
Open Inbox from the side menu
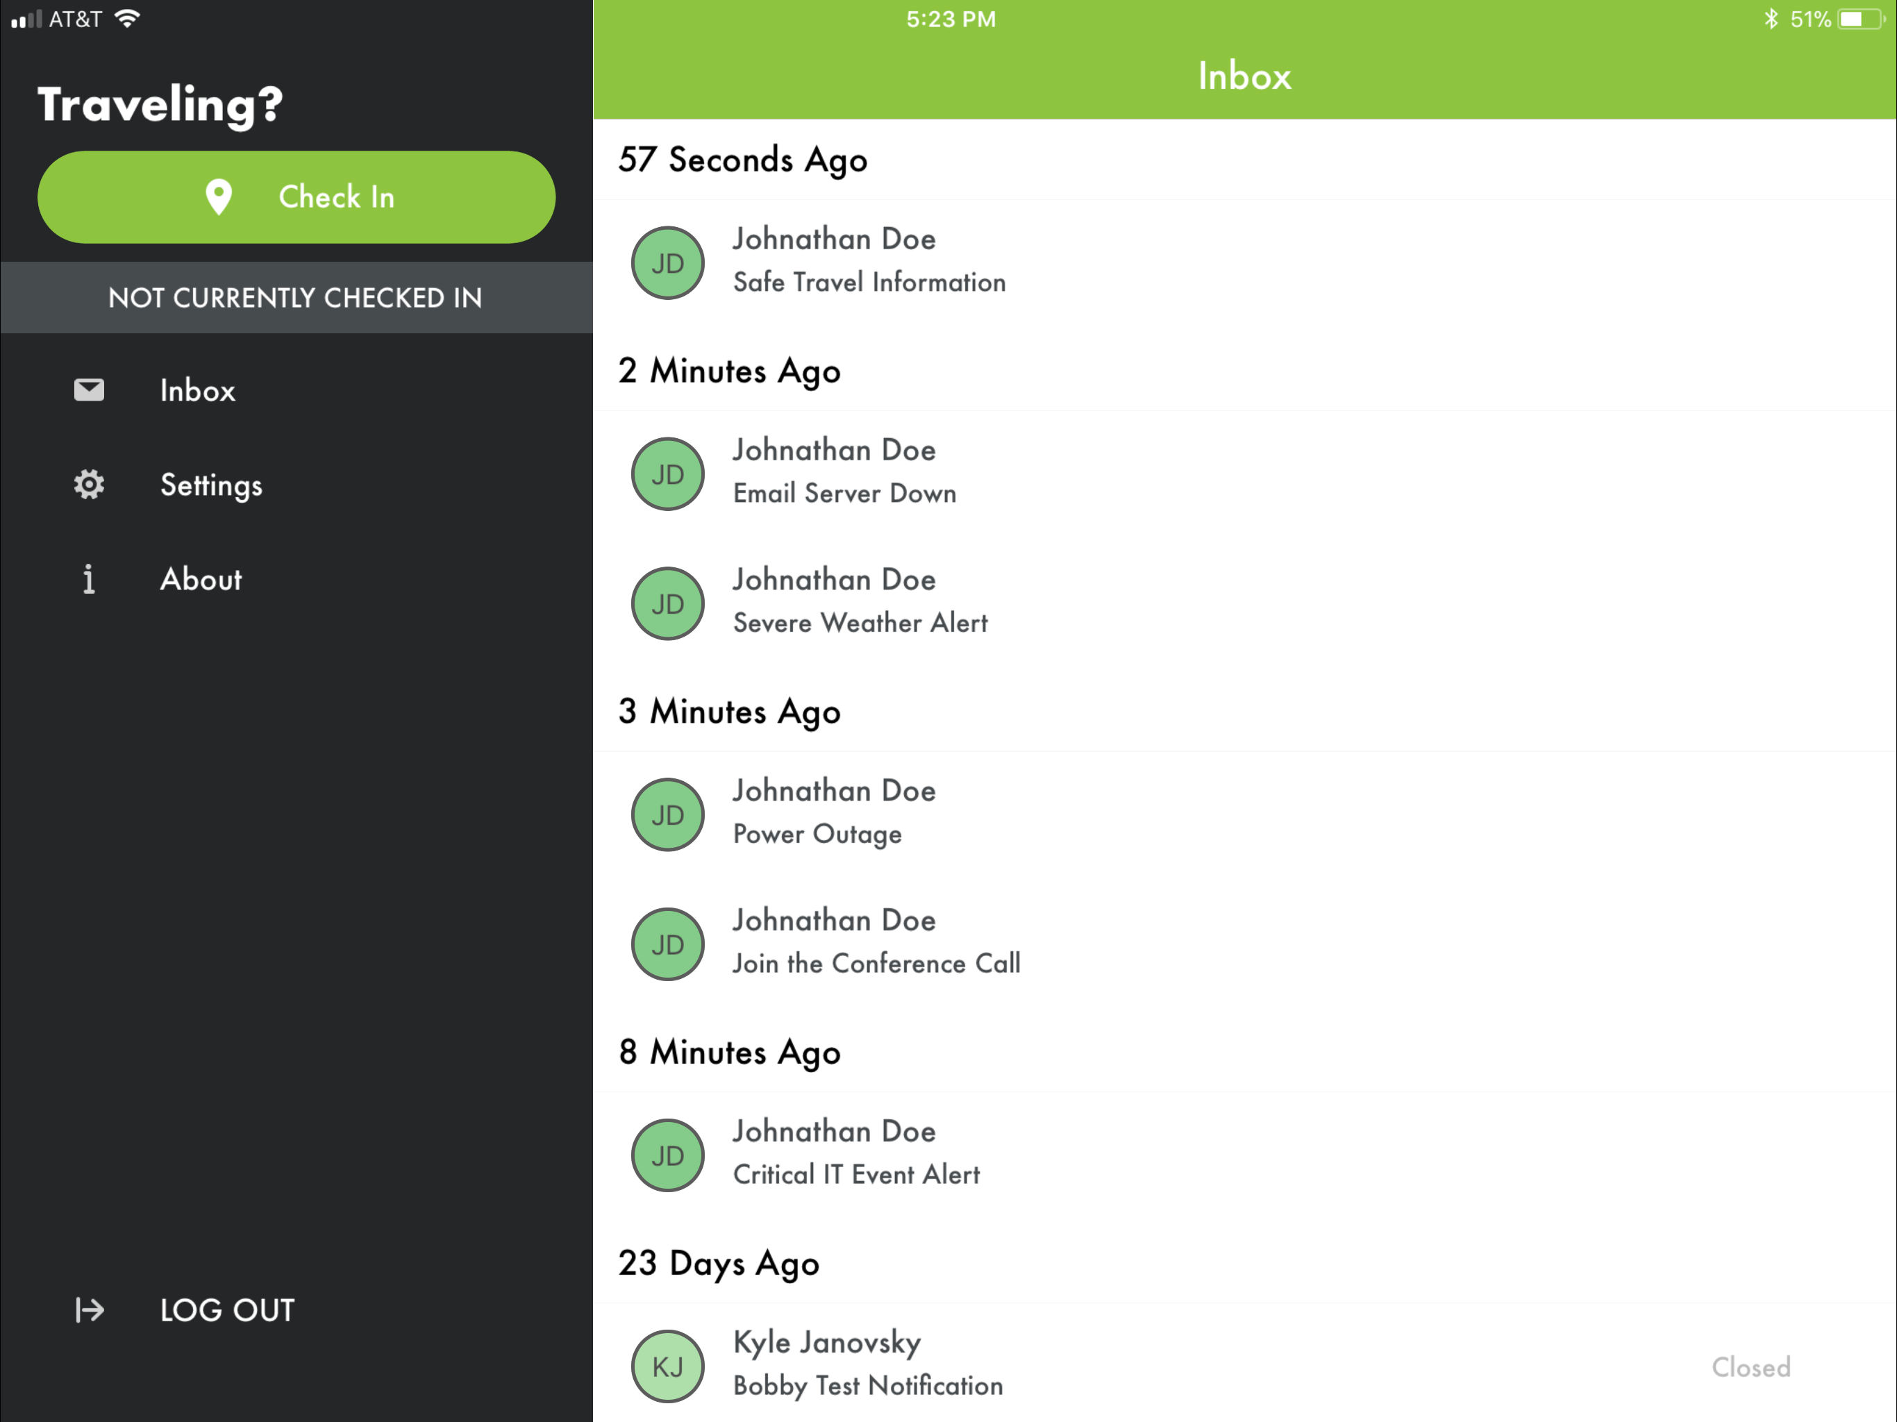[x=296, y=390]
